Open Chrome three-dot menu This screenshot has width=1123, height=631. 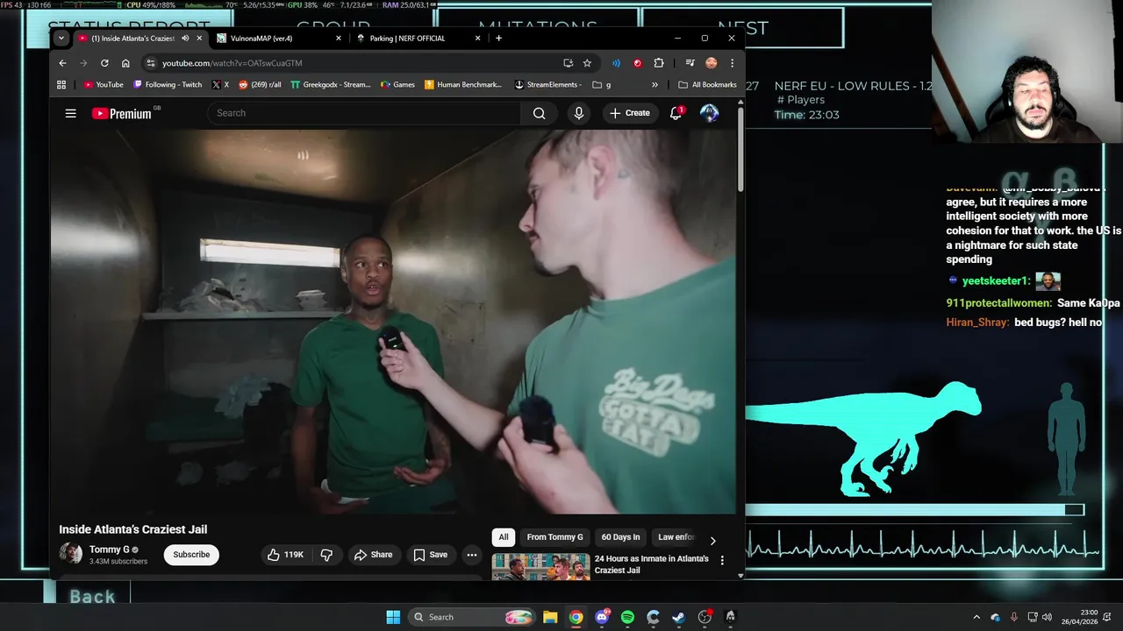(x=732, y=63)
